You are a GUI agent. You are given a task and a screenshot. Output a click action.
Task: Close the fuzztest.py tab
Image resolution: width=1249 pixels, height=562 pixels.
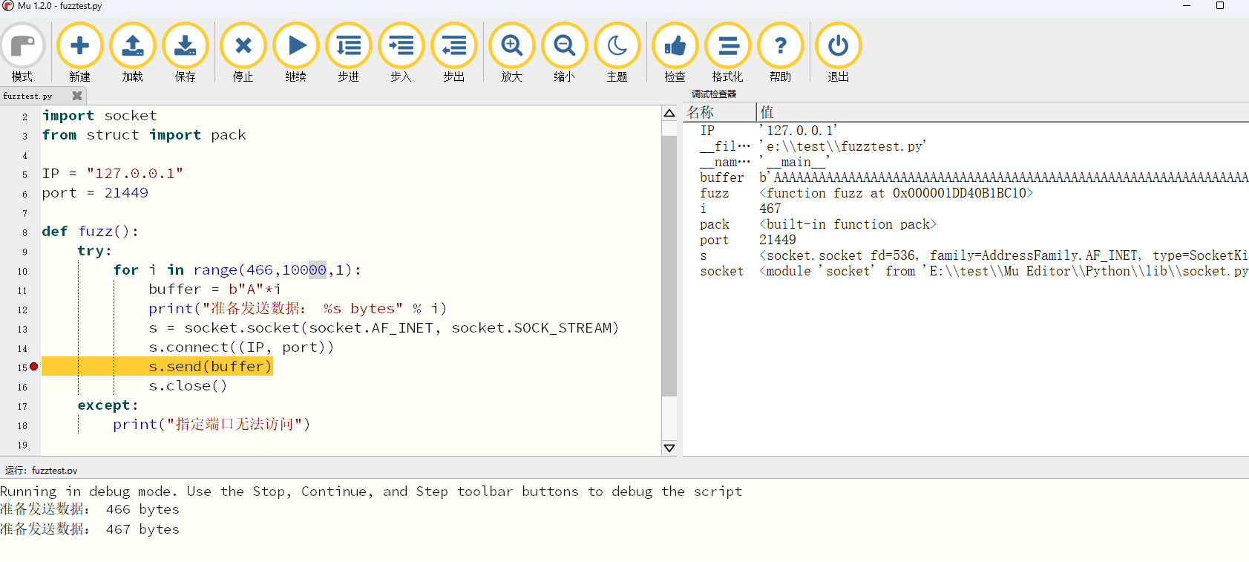point(76,96)
